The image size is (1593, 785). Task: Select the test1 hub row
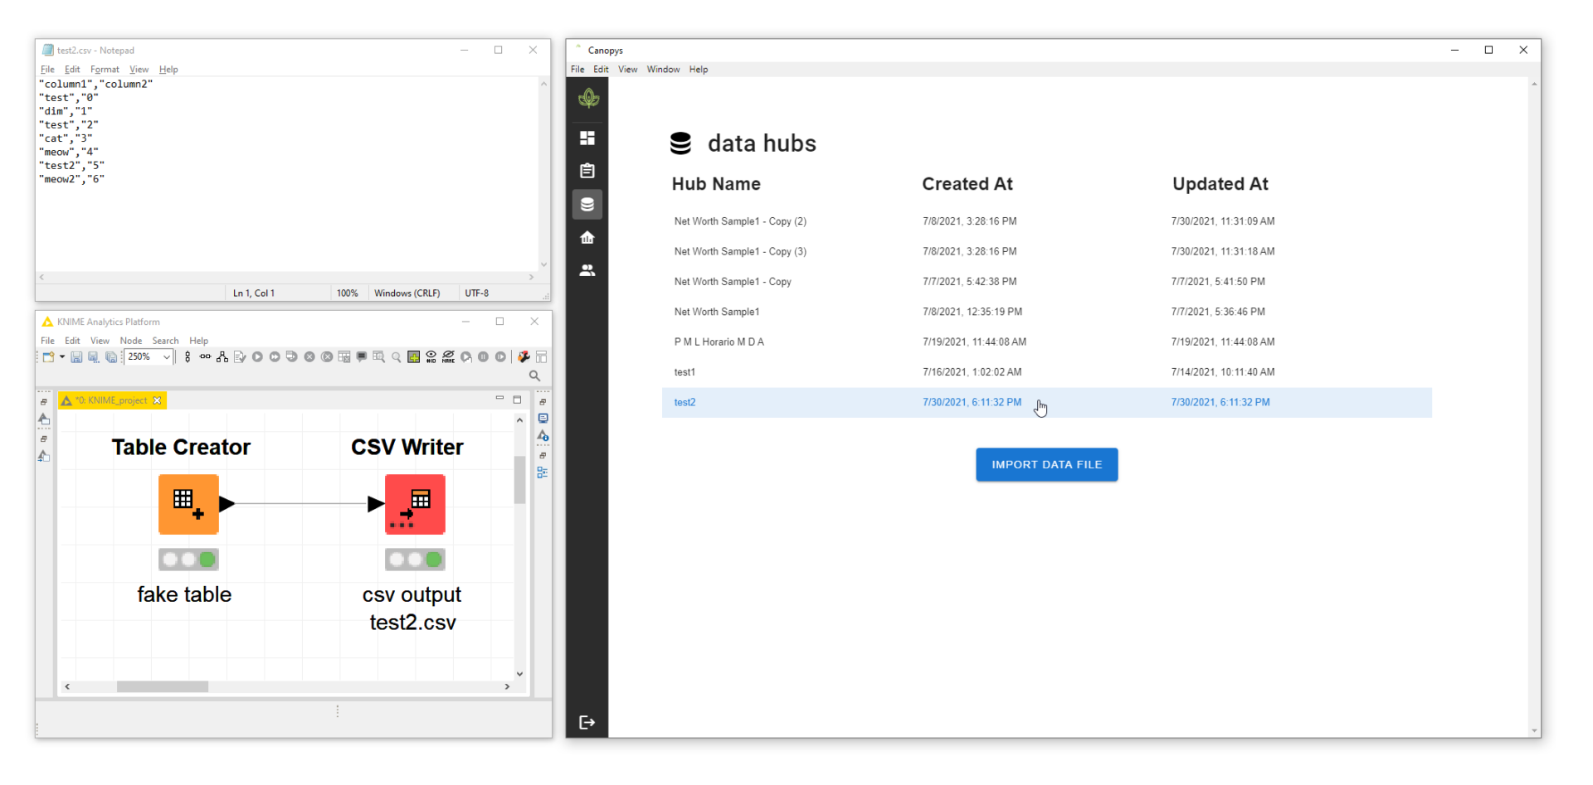1046,372
